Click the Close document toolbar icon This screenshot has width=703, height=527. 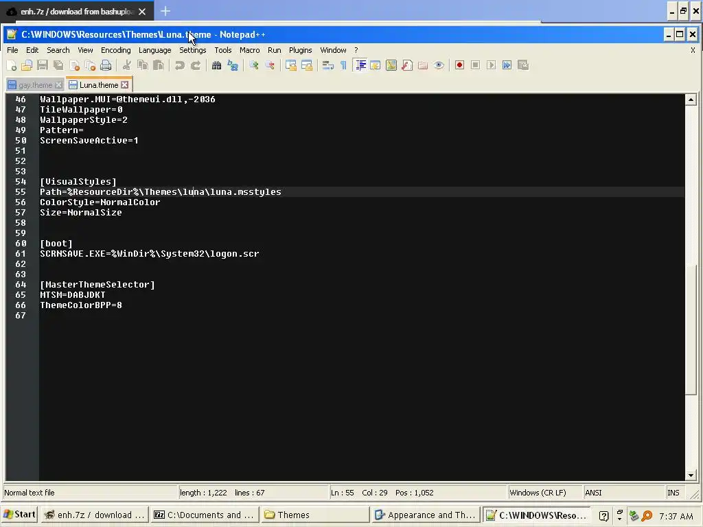click(74, 65)
